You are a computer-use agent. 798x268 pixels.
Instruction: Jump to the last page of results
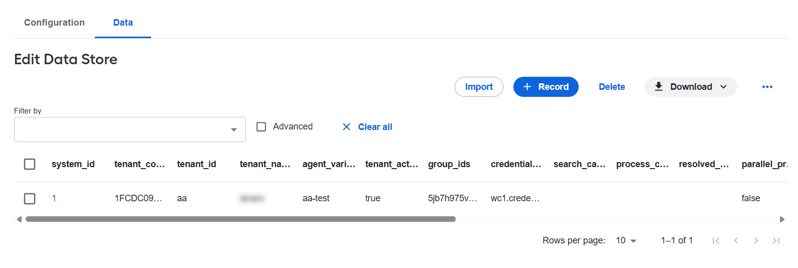[776, 240]
